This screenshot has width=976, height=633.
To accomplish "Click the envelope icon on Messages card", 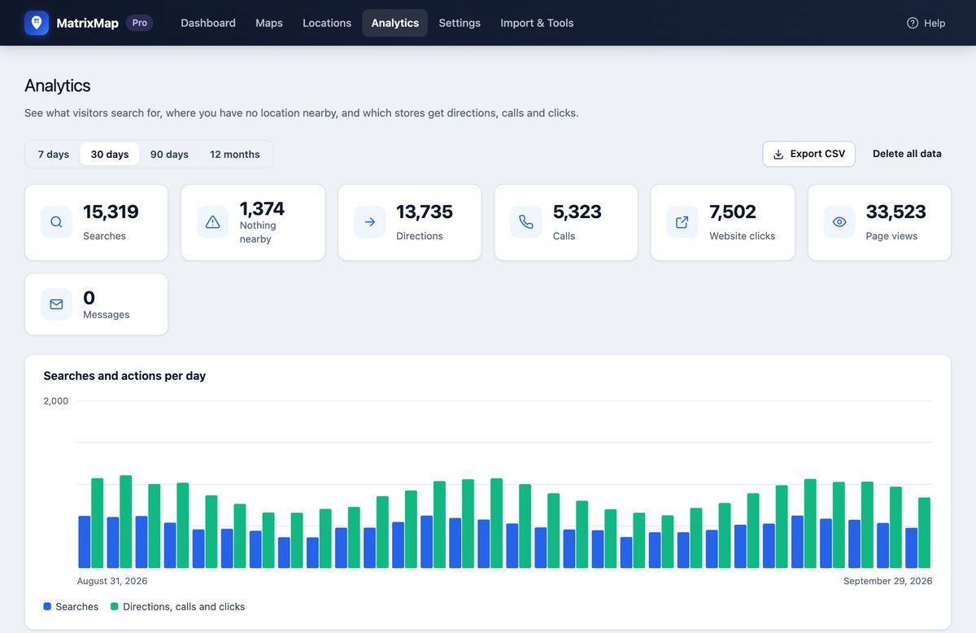I will pos(56,304).
